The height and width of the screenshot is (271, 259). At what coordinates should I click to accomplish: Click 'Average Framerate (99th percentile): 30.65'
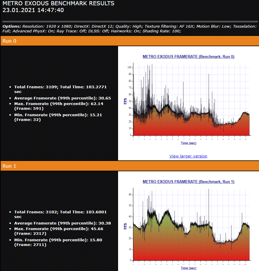point(63,98)
